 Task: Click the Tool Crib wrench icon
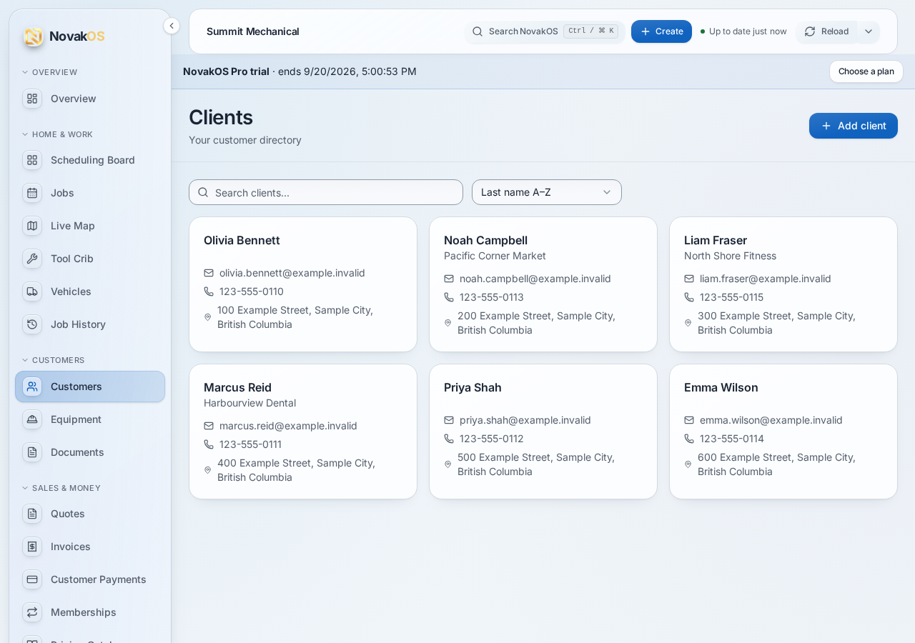click(32, 259)
